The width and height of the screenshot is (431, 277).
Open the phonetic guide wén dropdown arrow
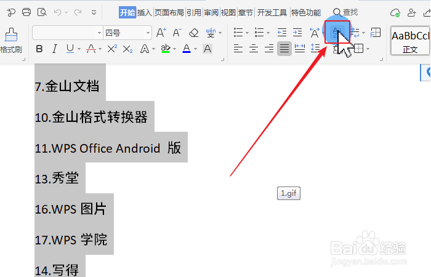click(220, 33)
